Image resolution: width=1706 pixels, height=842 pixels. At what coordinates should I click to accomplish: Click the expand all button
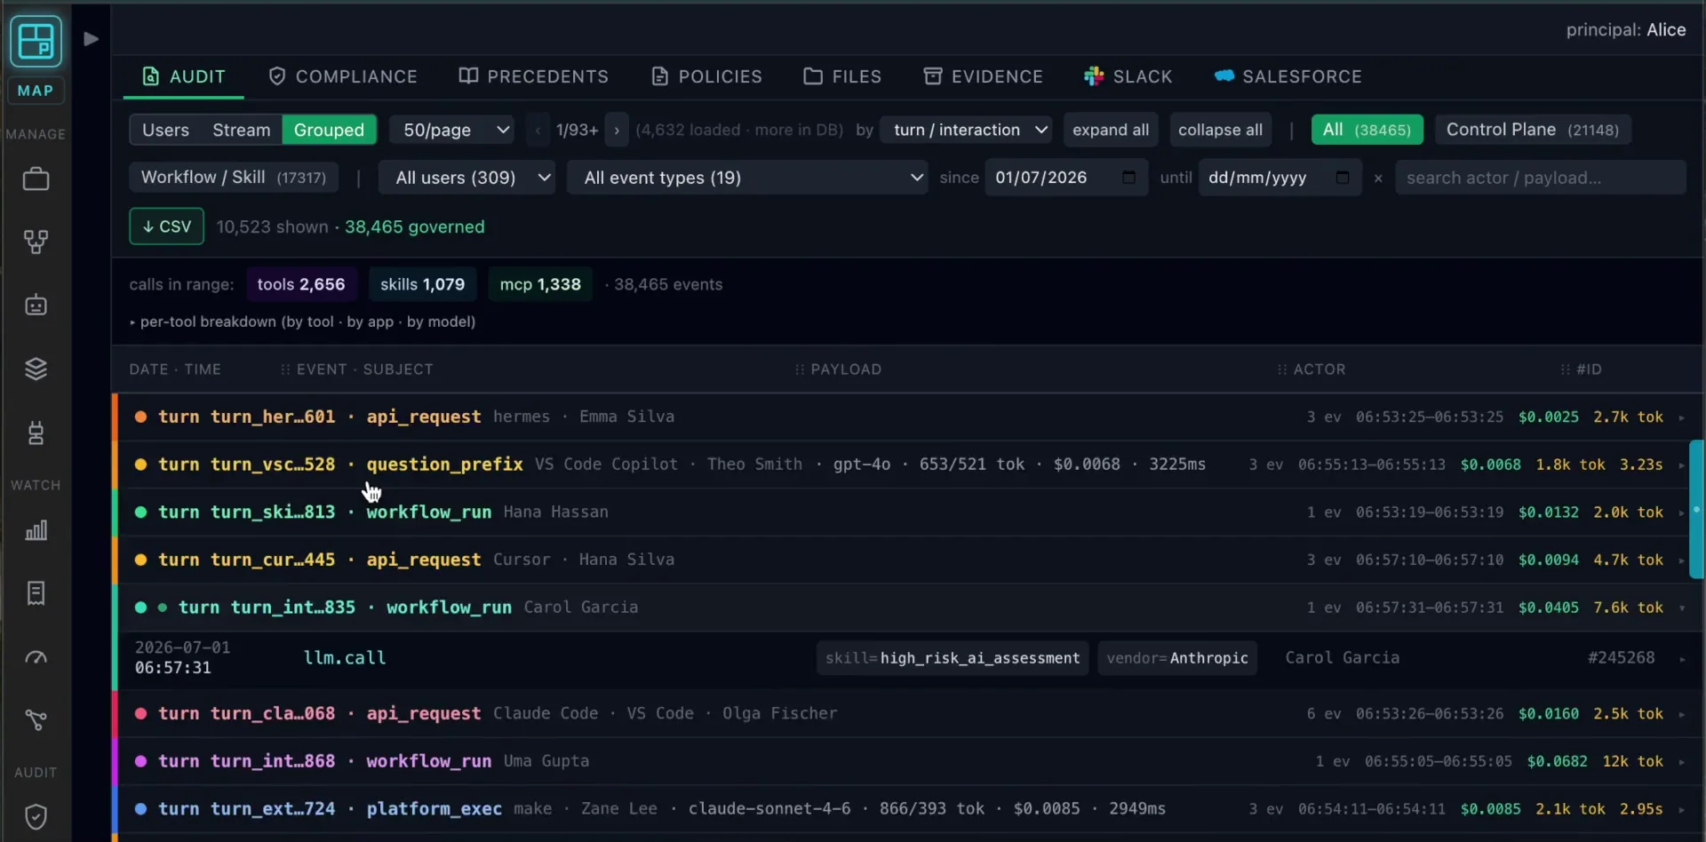tap(1111, 130)
